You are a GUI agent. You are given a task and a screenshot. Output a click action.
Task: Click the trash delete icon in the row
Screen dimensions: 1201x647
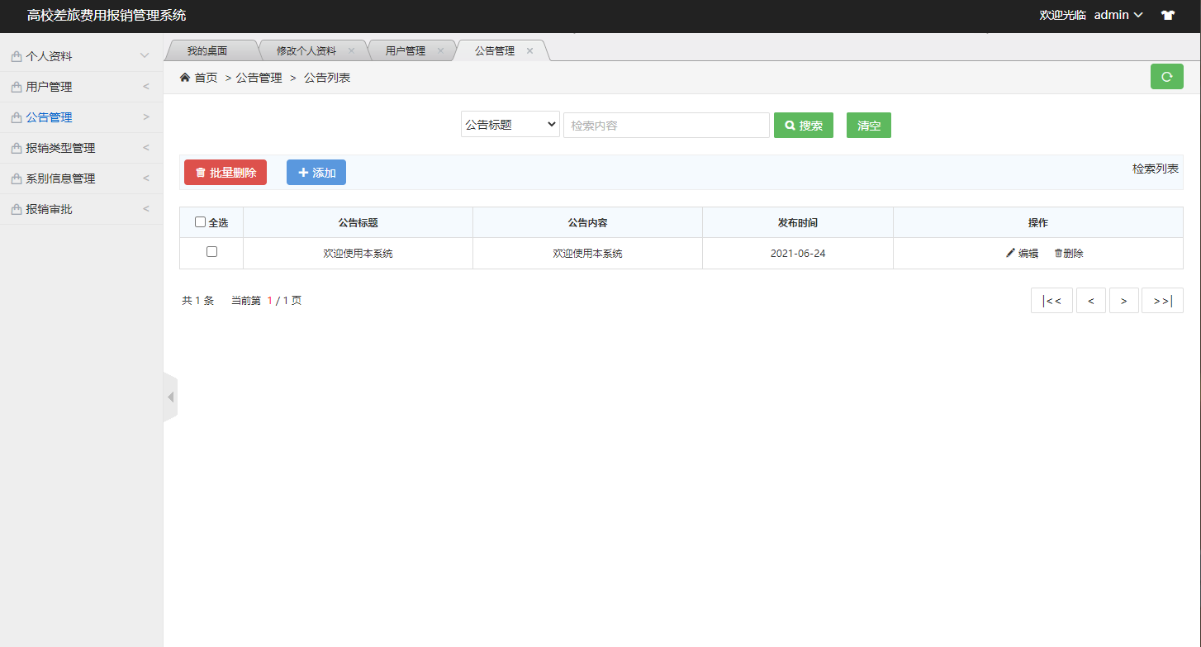coord(1060,253)
